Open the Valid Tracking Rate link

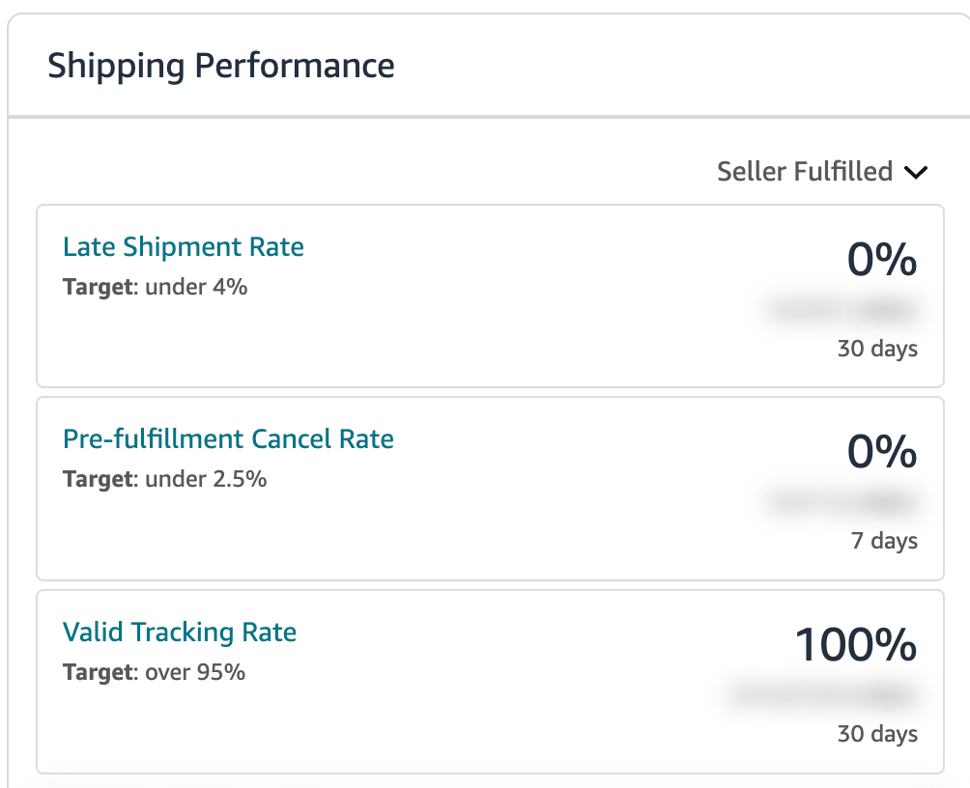point(180,633)
